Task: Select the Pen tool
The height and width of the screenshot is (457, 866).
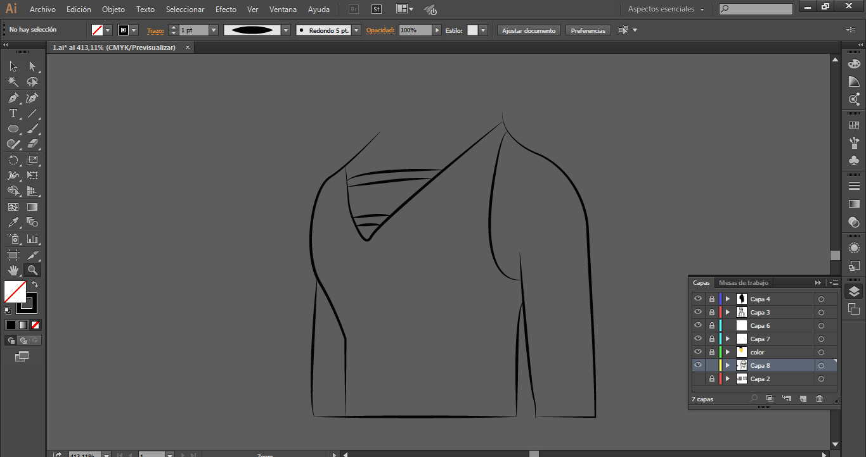Action: pos(13,98)
